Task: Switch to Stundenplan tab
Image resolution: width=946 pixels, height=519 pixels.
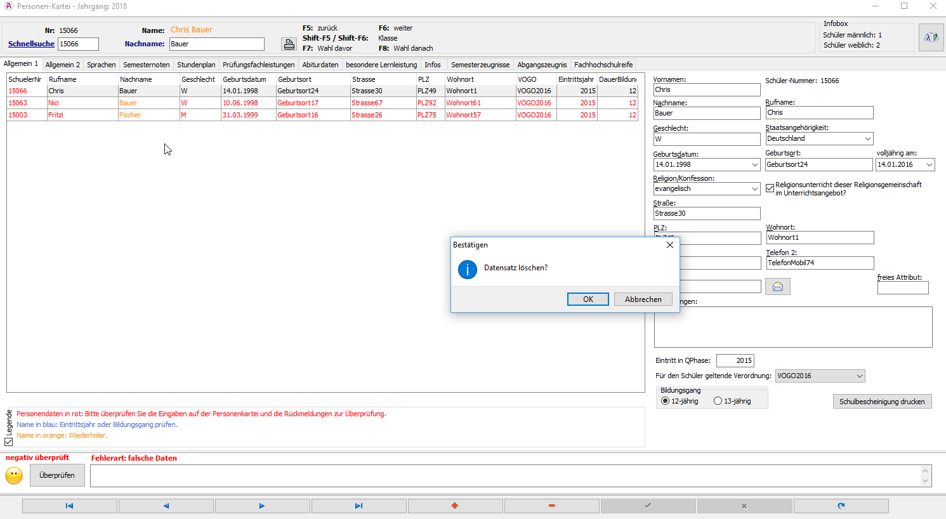Action: pyautogui.click(x=196, y=65)
